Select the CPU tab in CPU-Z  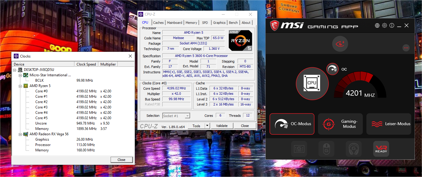(145, 22)
